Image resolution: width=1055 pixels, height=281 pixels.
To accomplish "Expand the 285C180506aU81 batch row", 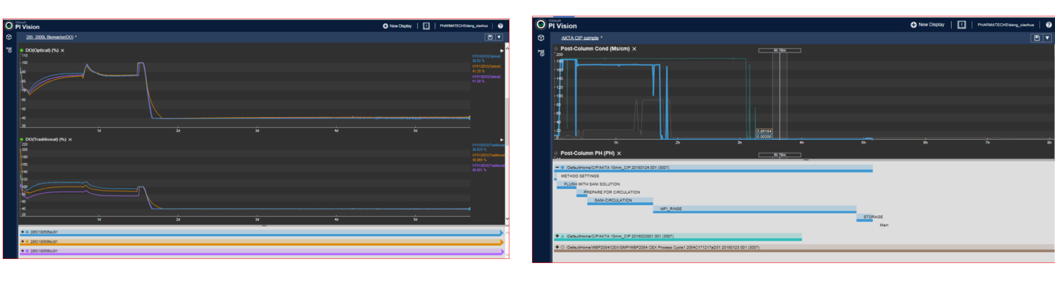I will 23,232.
